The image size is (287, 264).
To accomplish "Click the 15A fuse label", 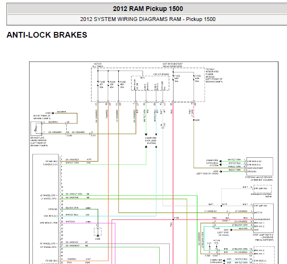I will tap(123, 84).
